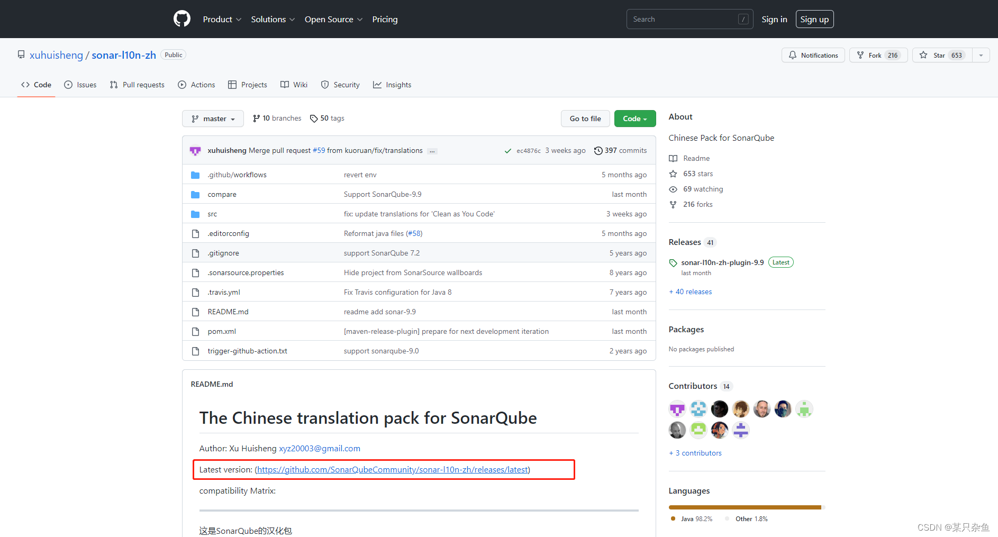This screenshot has height=537, width=998.
Task: Open the + 3 contributors link
Action: (695, 453)
